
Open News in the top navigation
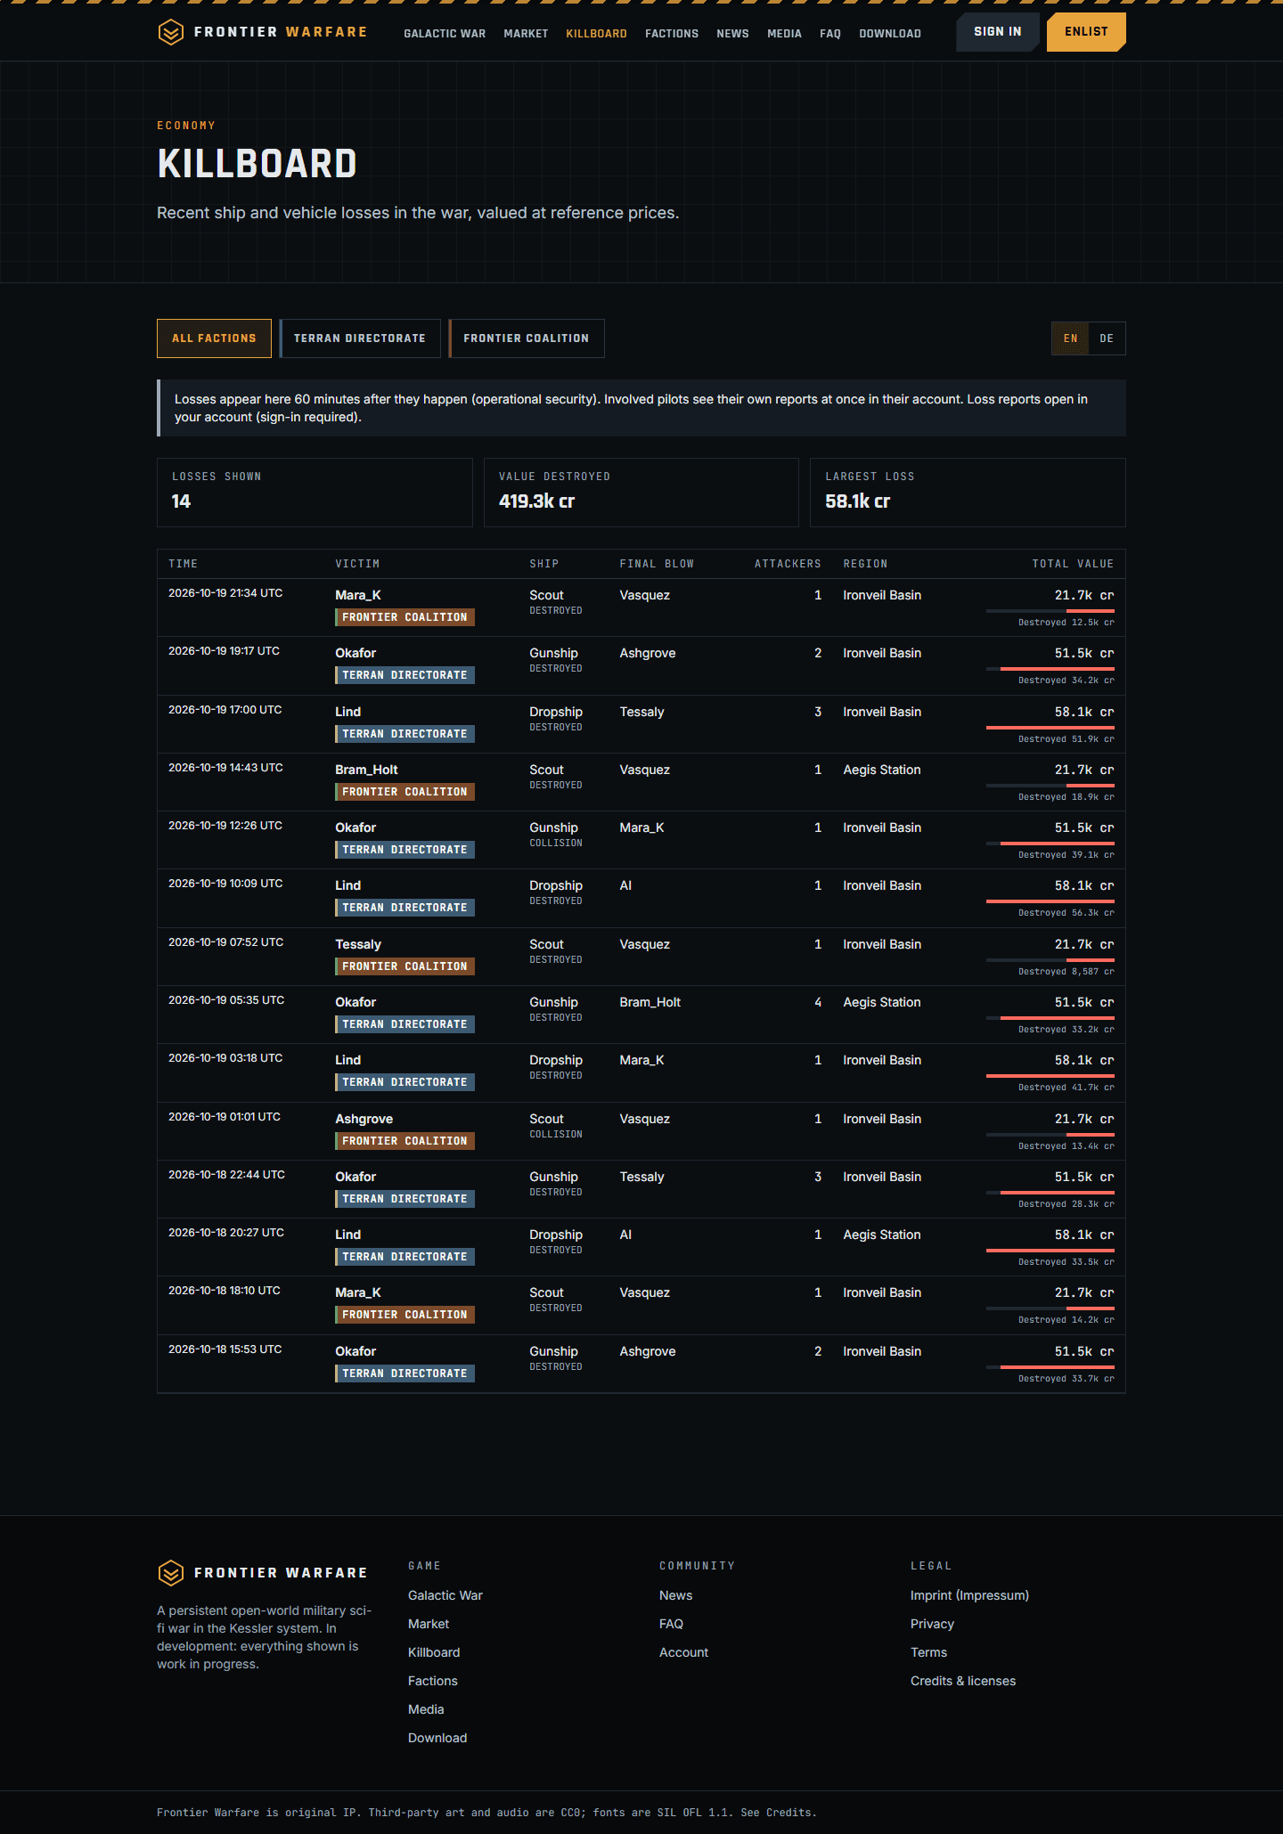point(732,34)
